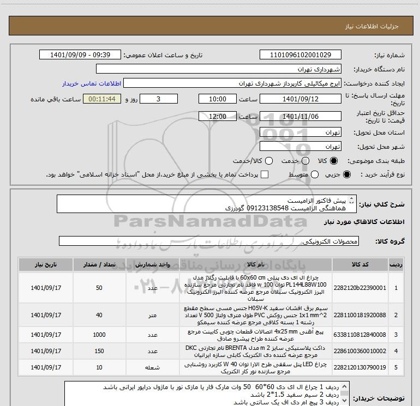Click the واحد شمارش column header
The image size is (420, 406).
pyautogui.click(x=152, y=264)
